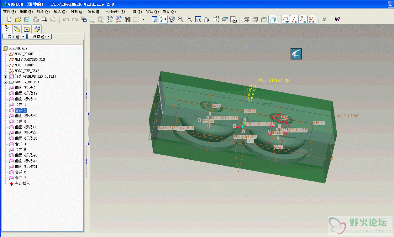Toggle datum planes visibility

coord(286,19)
